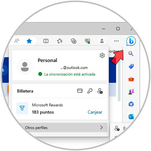Open the three-dot Settings and more menu
This screenshot has height=151, width=151.
click(116, 41)
